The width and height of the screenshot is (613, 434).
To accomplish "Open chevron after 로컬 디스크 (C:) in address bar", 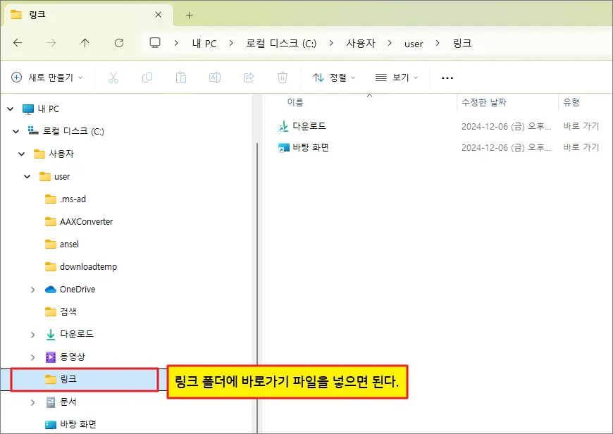I will pos(331,43).
